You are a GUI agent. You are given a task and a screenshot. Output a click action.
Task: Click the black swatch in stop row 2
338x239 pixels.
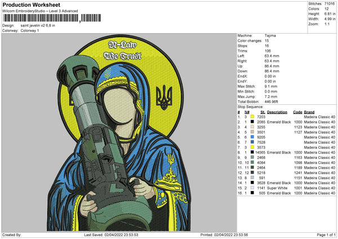252,122
